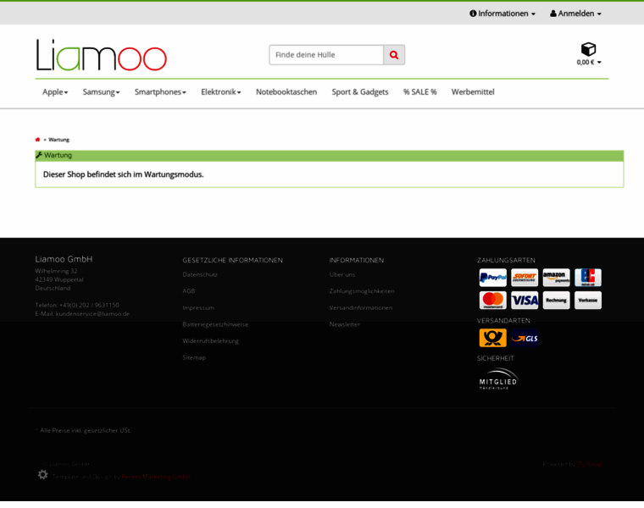Open the % SALE % category
Screen dimensions: 644x508
point(419,92)
